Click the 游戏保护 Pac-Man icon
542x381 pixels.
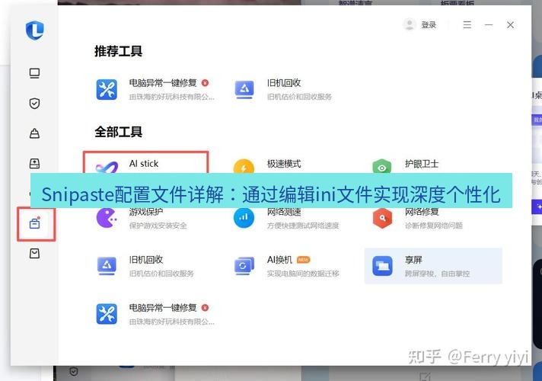(107, 218)
